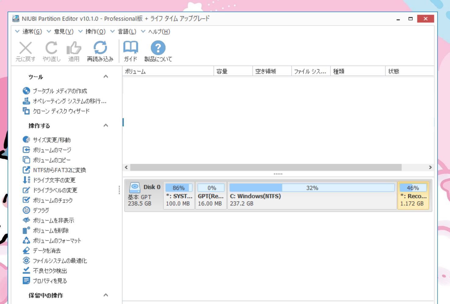This screenshot has width=450, height=304.
Task: Click the 不良セクタ検出 icon
Action: tap(27, 270)
